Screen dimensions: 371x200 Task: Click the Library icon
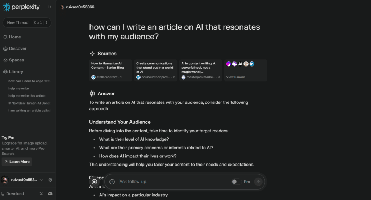[5, 72]
